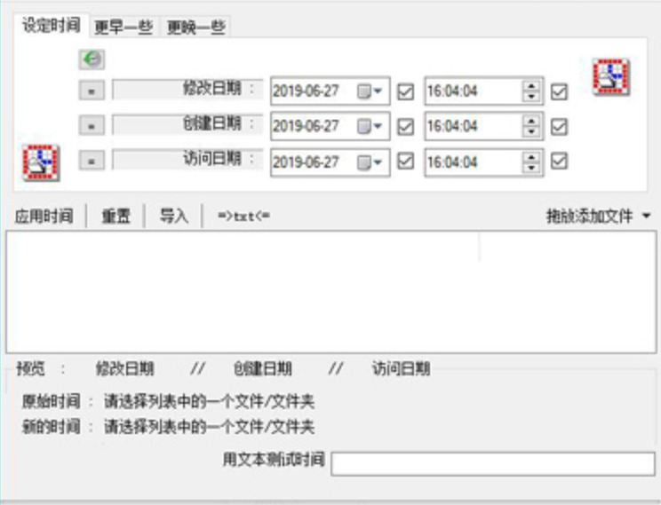Click the =>txt<= toolbar button
This screenshot has height=505, width=661.
[x=243, y=217]
